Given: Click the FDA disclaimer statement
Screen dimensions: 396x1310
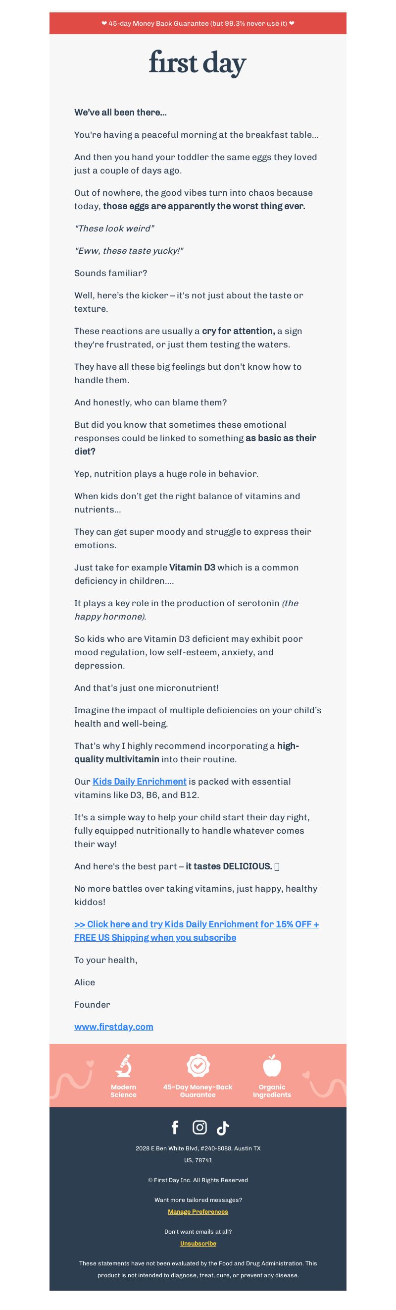Looking at the screenshot, I should click(198, 1269).
